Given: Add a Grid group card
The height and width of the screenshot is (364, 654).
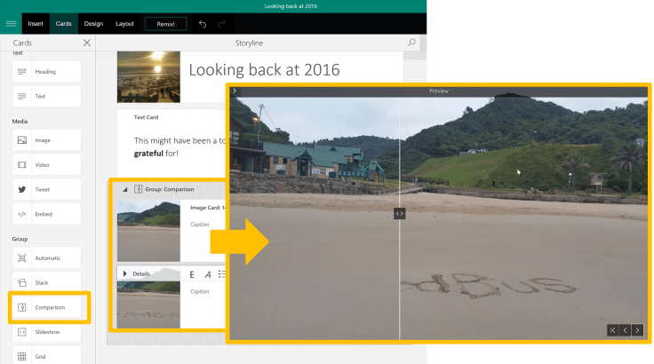Looking at the screenshot, I should coord(46,356).
